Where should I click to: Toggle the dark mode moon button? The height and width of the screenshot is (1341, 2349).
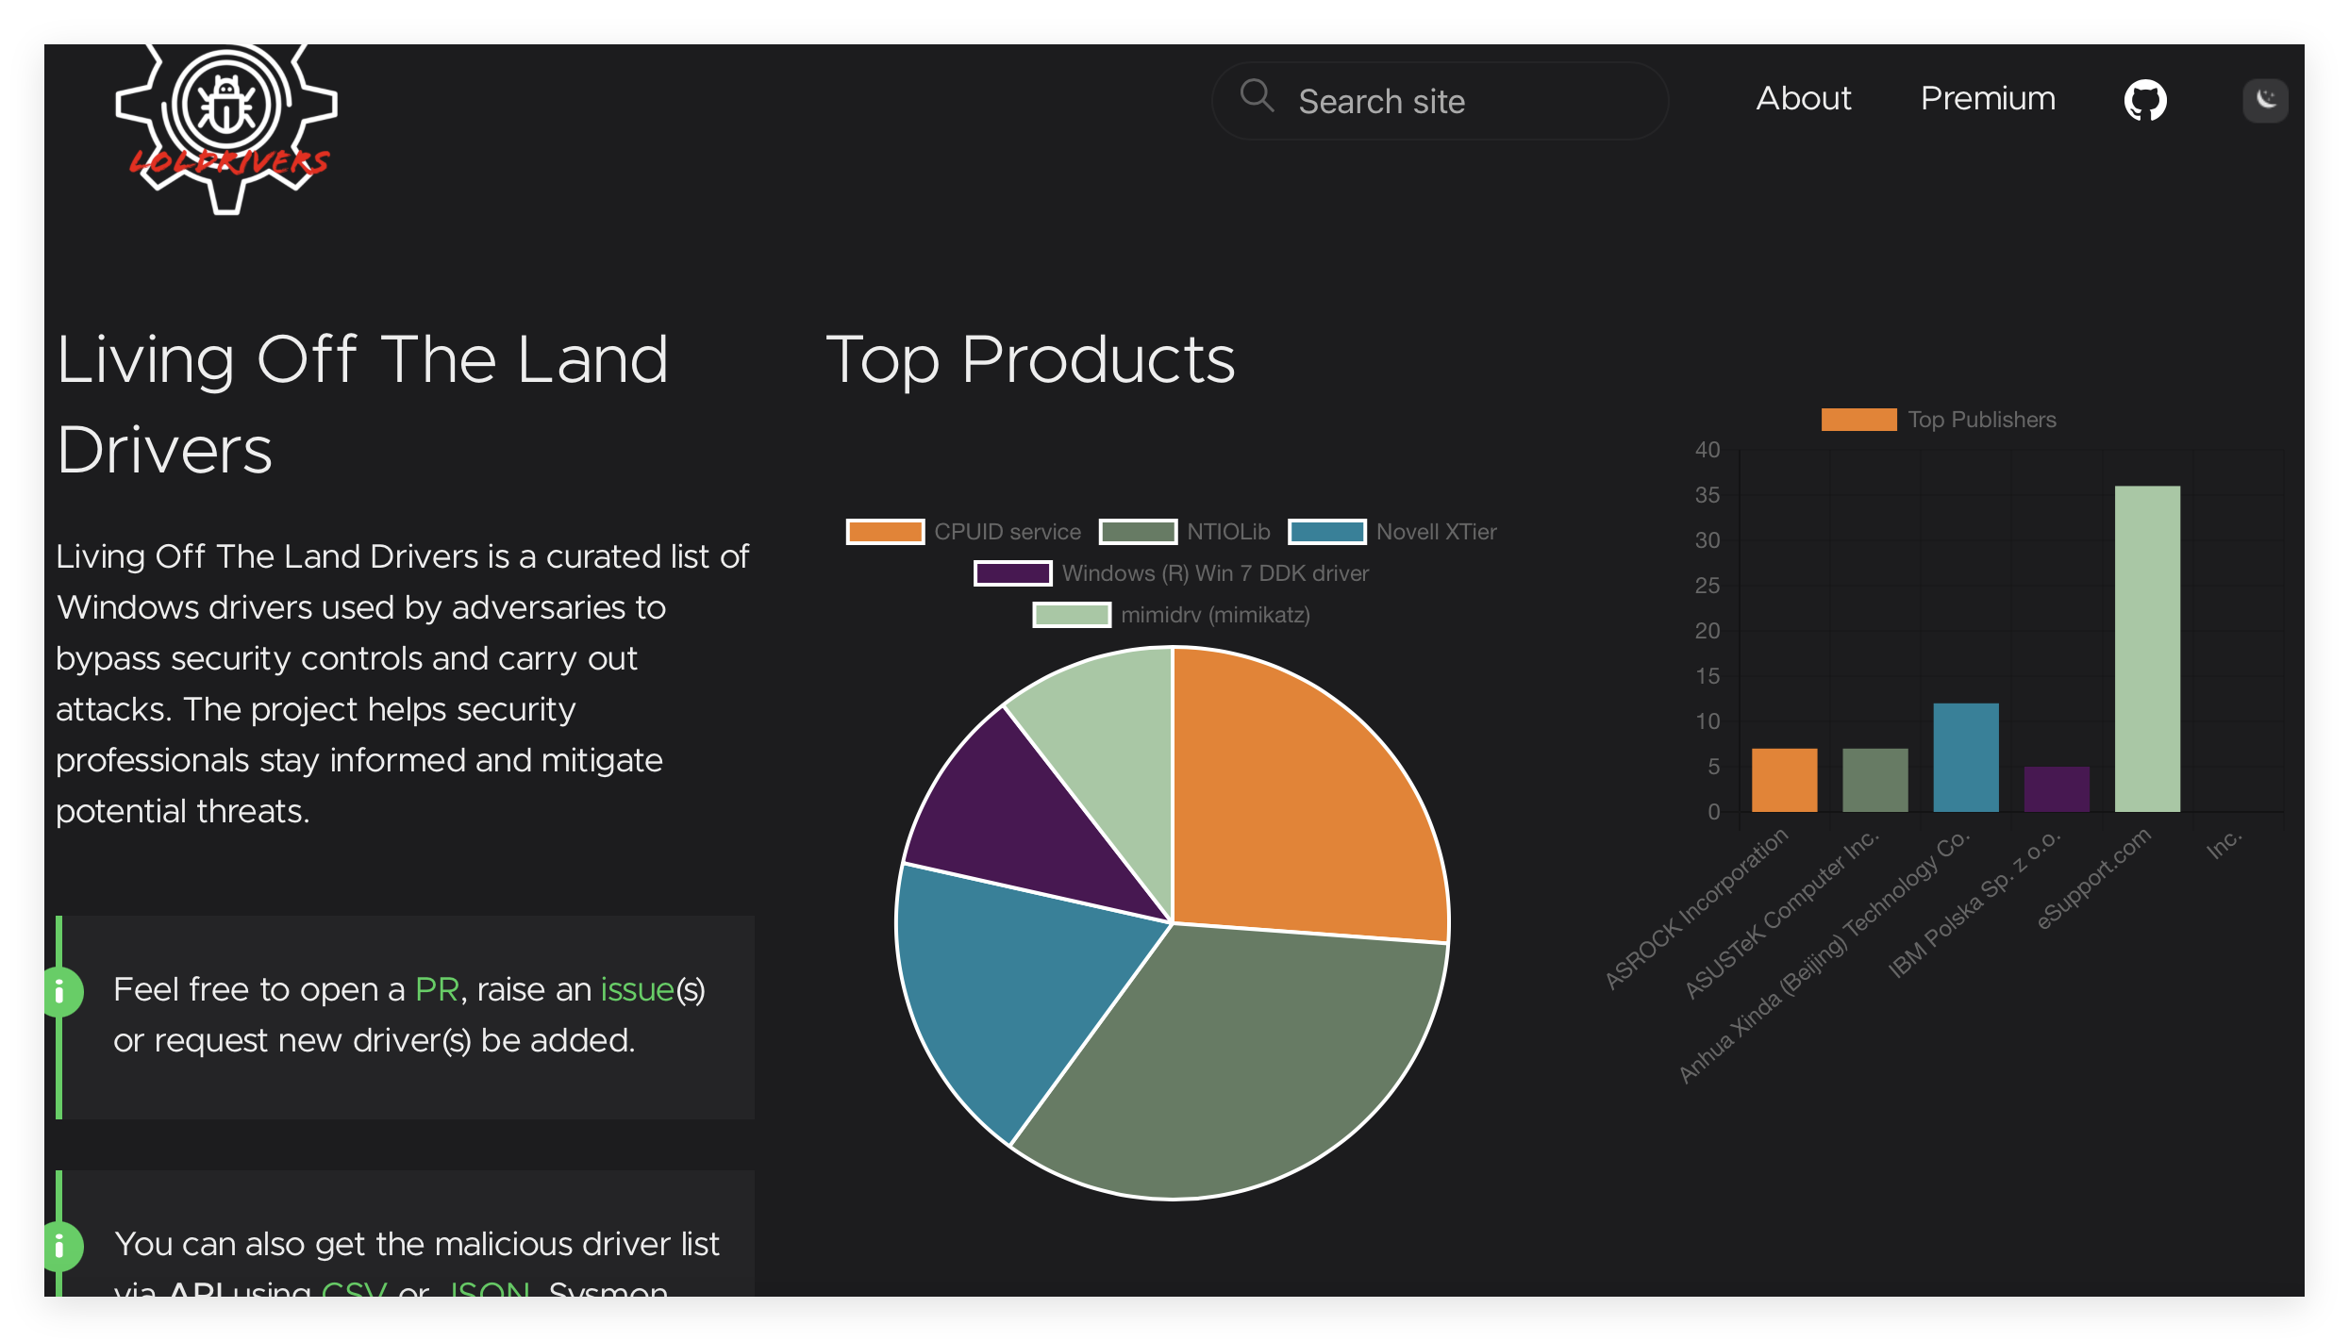(x=2265, y=100)
